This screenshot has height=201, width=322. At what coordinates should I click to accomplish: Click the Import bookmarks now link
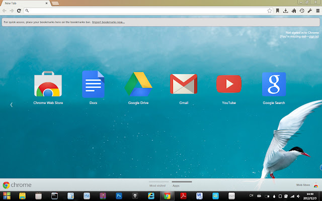pos(109,22)
